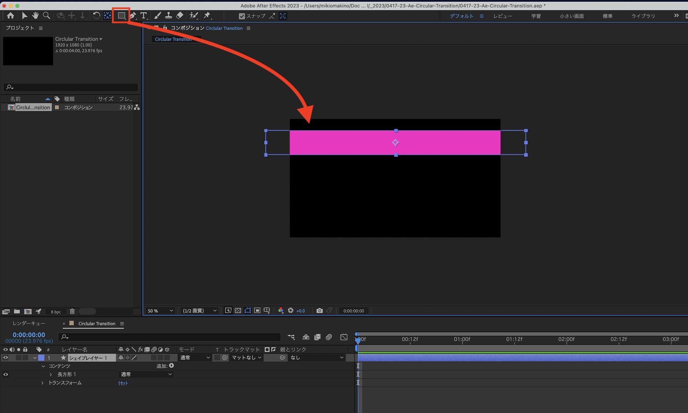Click the trash icon in Project panel

72,311
